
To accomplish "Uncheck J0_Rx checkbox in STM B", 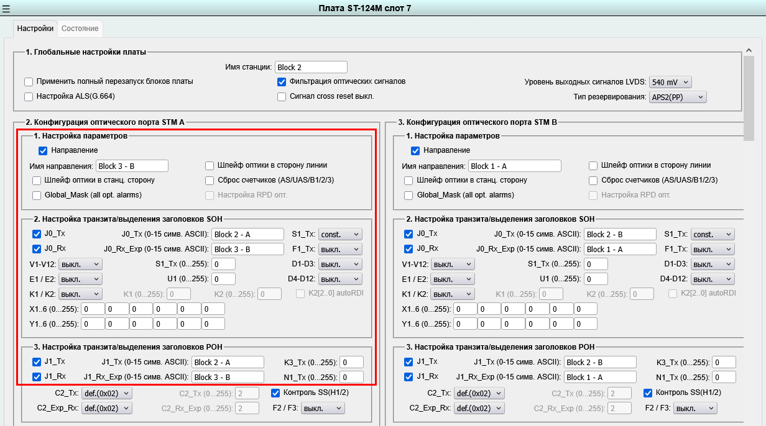I will 409,249.
